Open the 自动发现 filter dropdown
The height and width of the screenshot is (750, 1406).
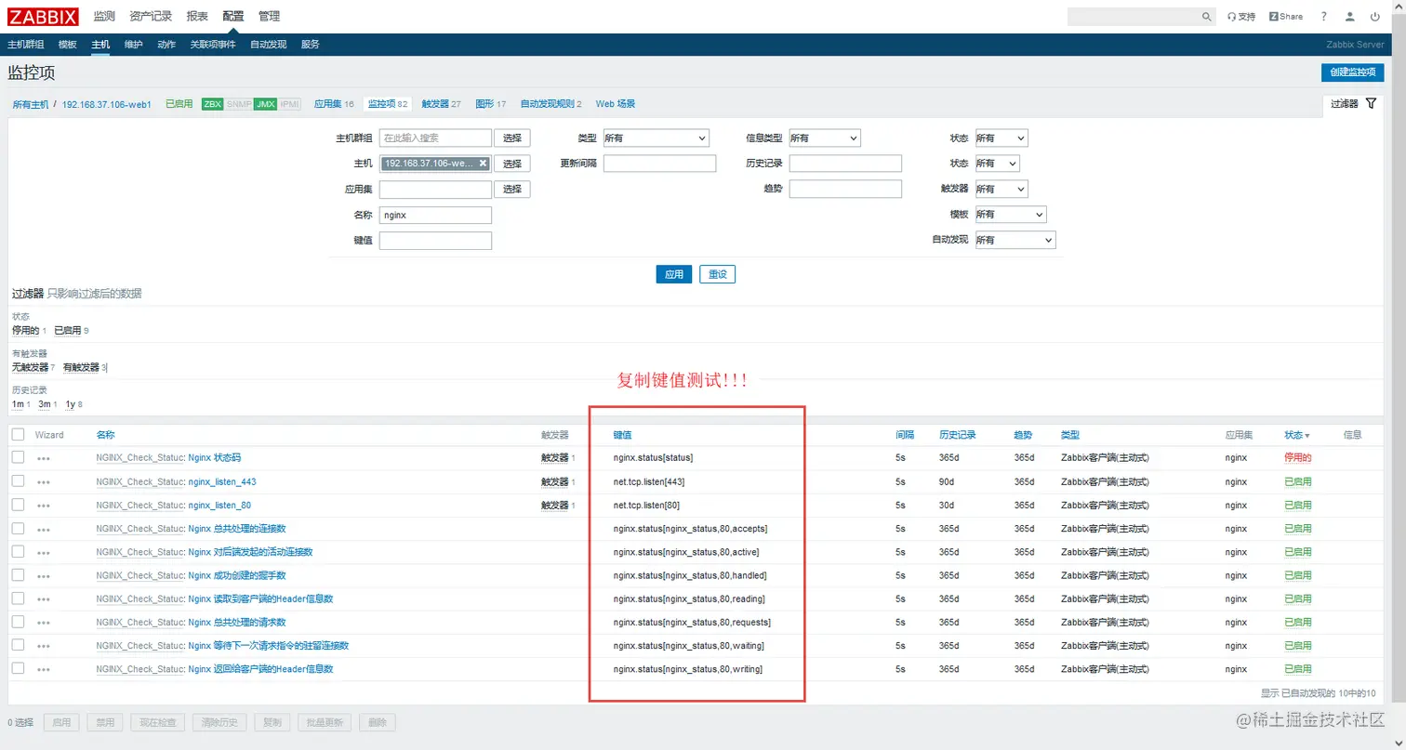click(1015, 240)
